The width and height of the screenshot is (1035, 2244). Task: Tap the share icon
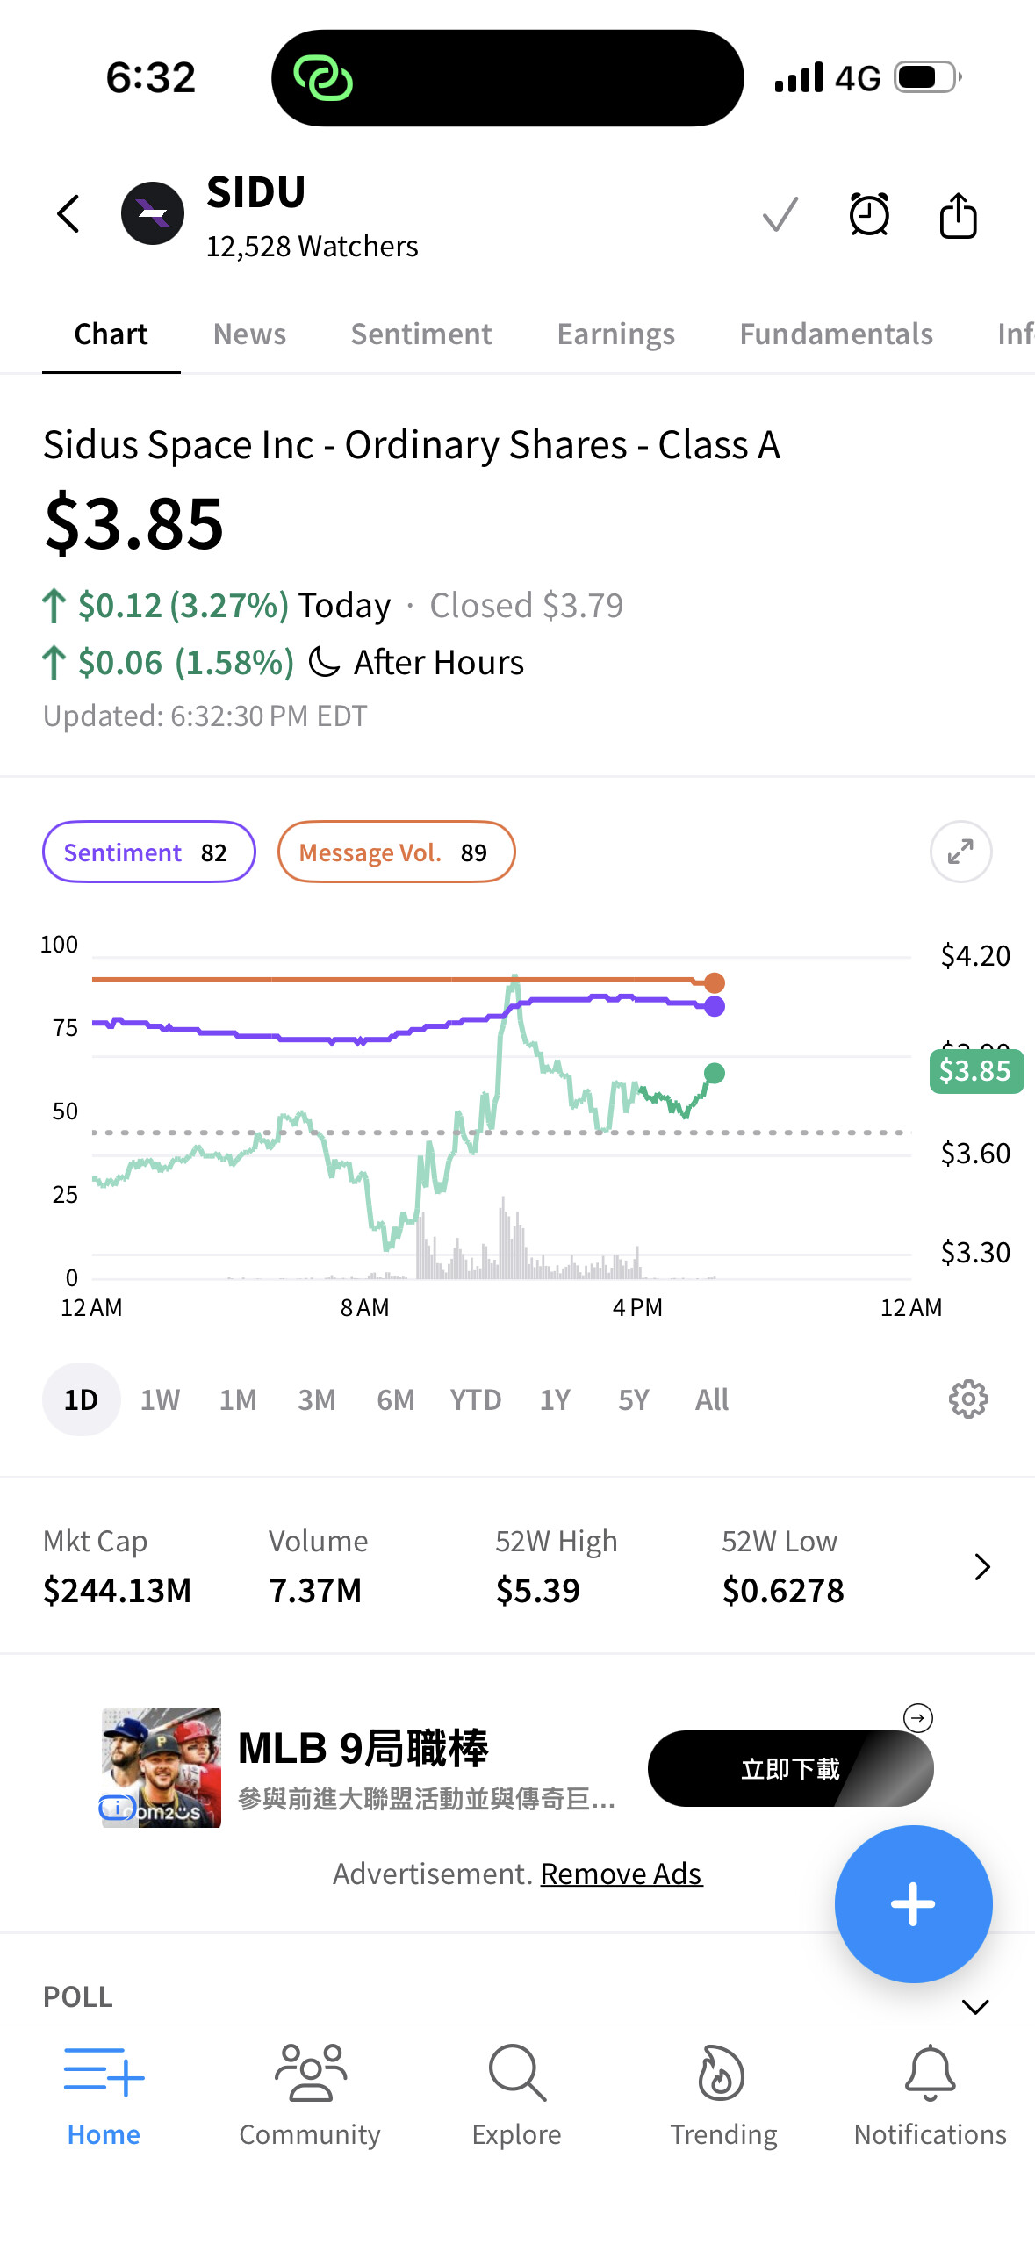(958, 215)
